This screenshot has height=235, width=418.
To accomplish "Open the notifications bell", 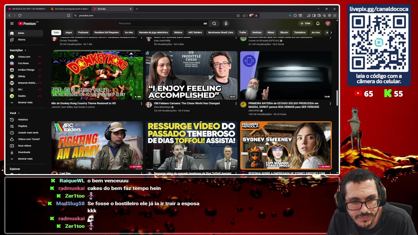I will point(318,23).
